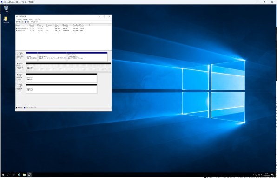277x178 pixels.
Task: Minimize the Disk Management window
Action: [99, 16]
